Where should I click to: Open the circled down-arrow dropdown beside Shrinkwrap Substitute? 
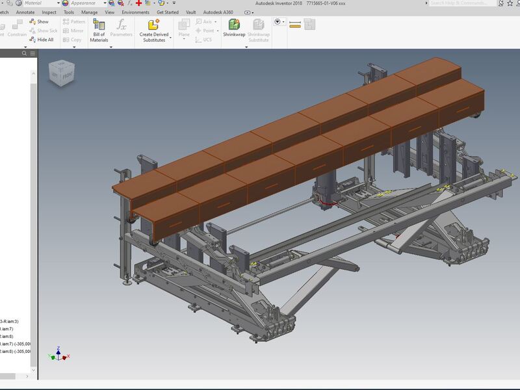279,22
